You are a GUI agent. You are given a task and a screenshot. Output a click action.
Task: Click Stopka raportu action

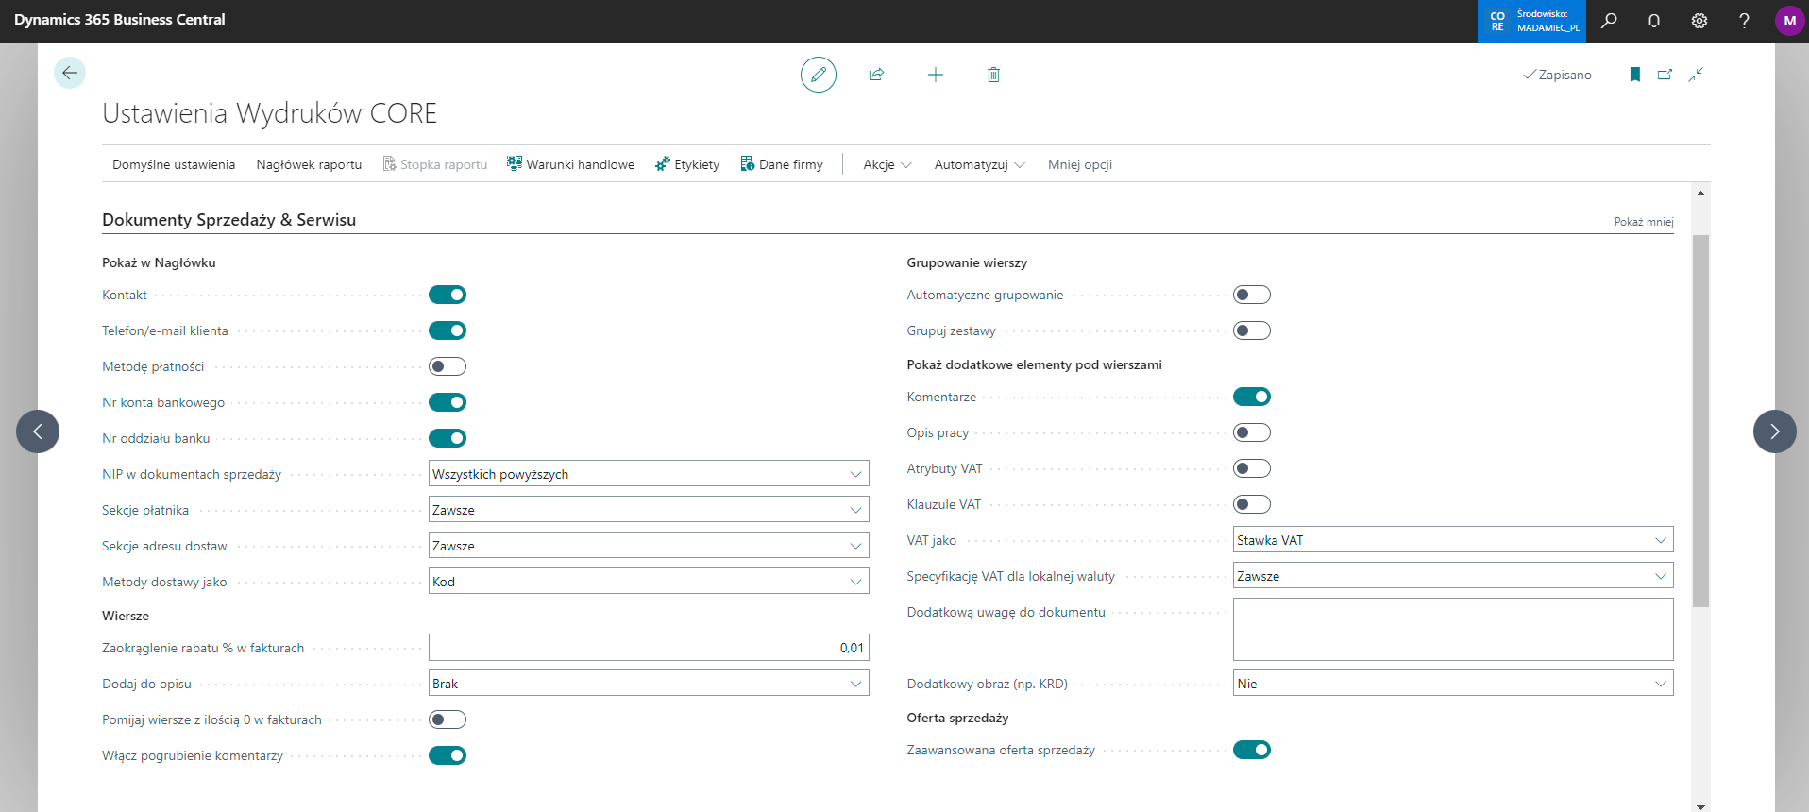click(x=435, y=164)
